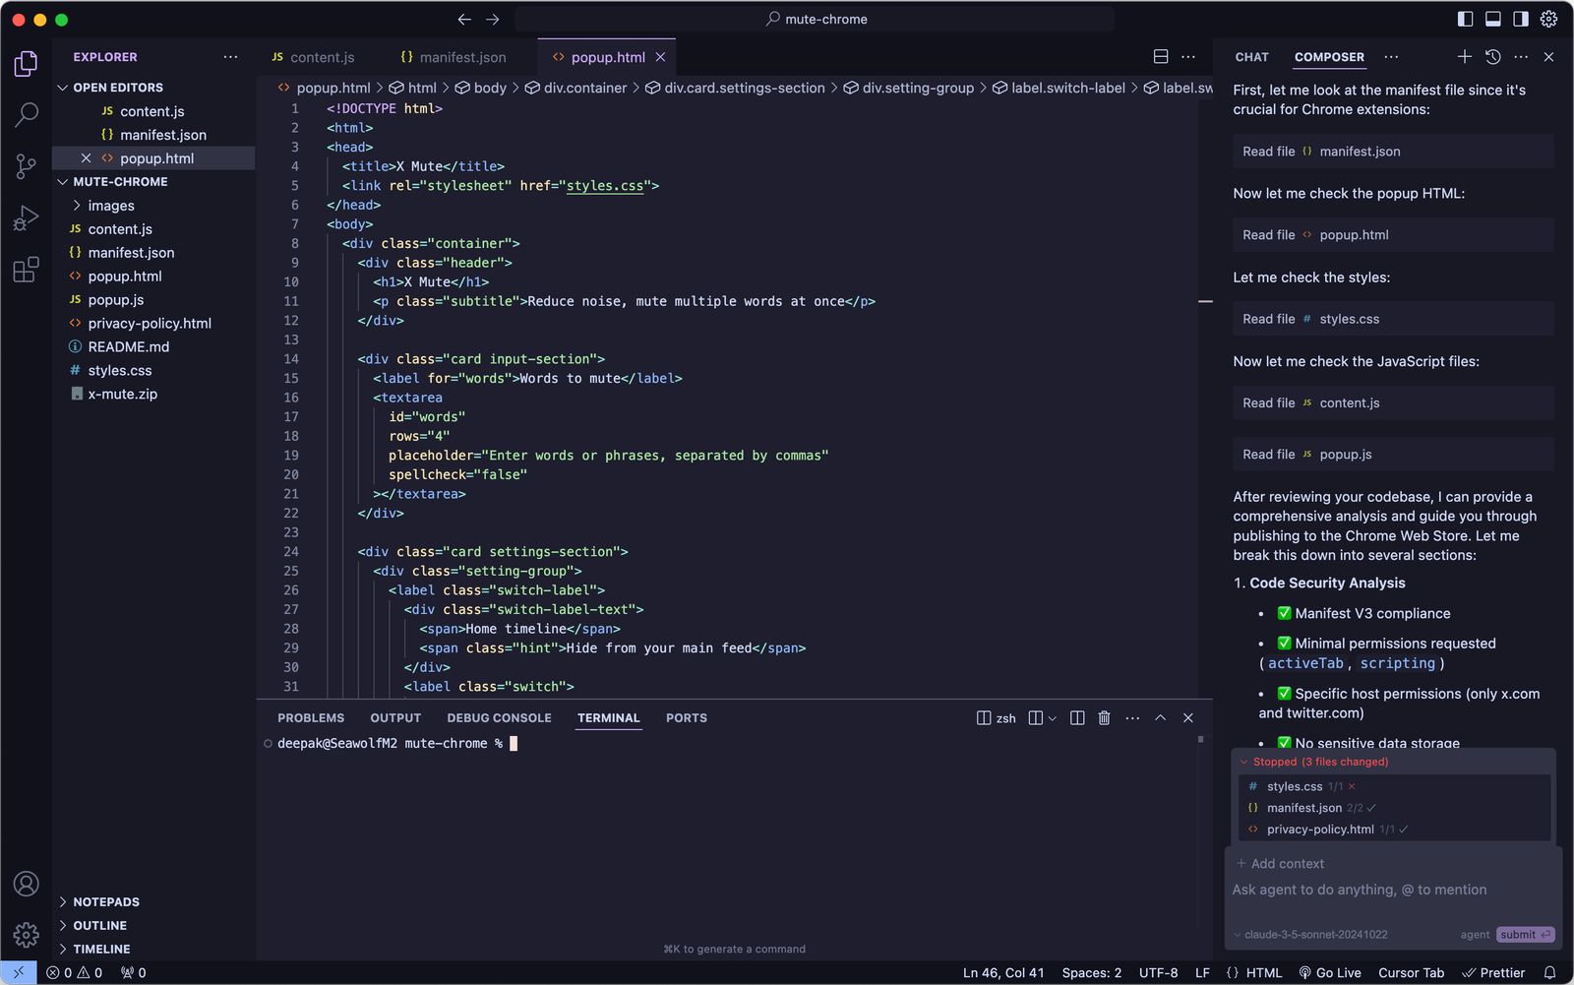
Task: Open the Accounts icon in activity bar
Action: [x=25, y=884]
